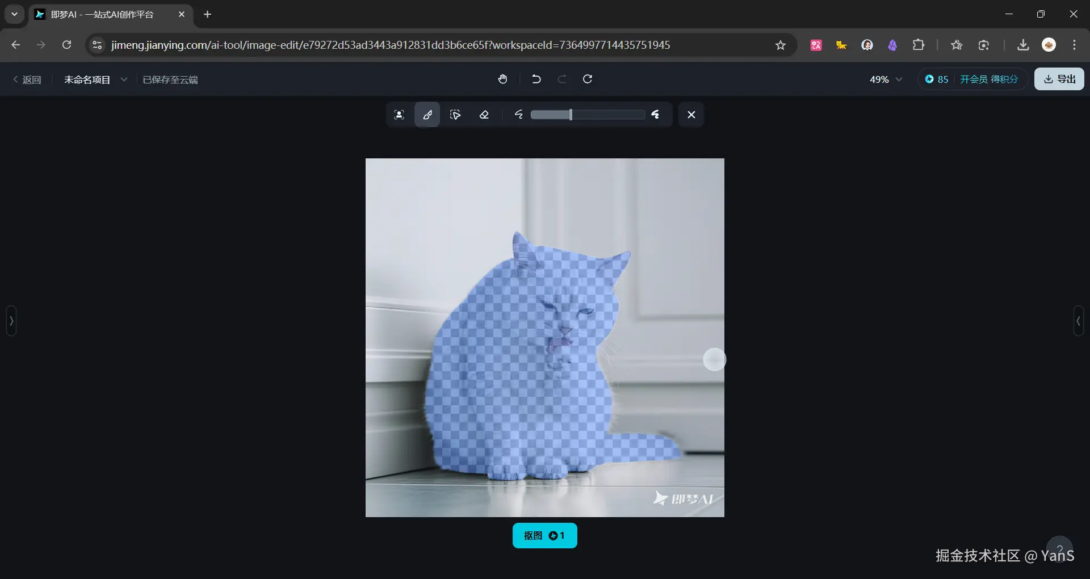The height and width of the screenshot is (579, 1090).
Task: Click the round avatar extension icon
Action: [x=867, y=45]
